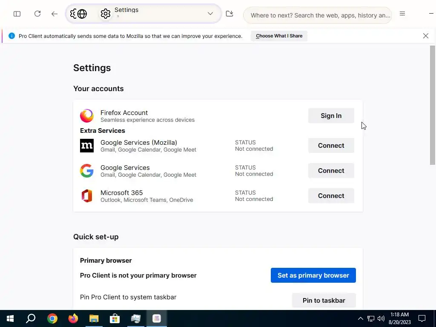The height and width of the screenshot is (327, 436).
Task: Launch Google Chrome from taskbar
Action: [52, 318]
